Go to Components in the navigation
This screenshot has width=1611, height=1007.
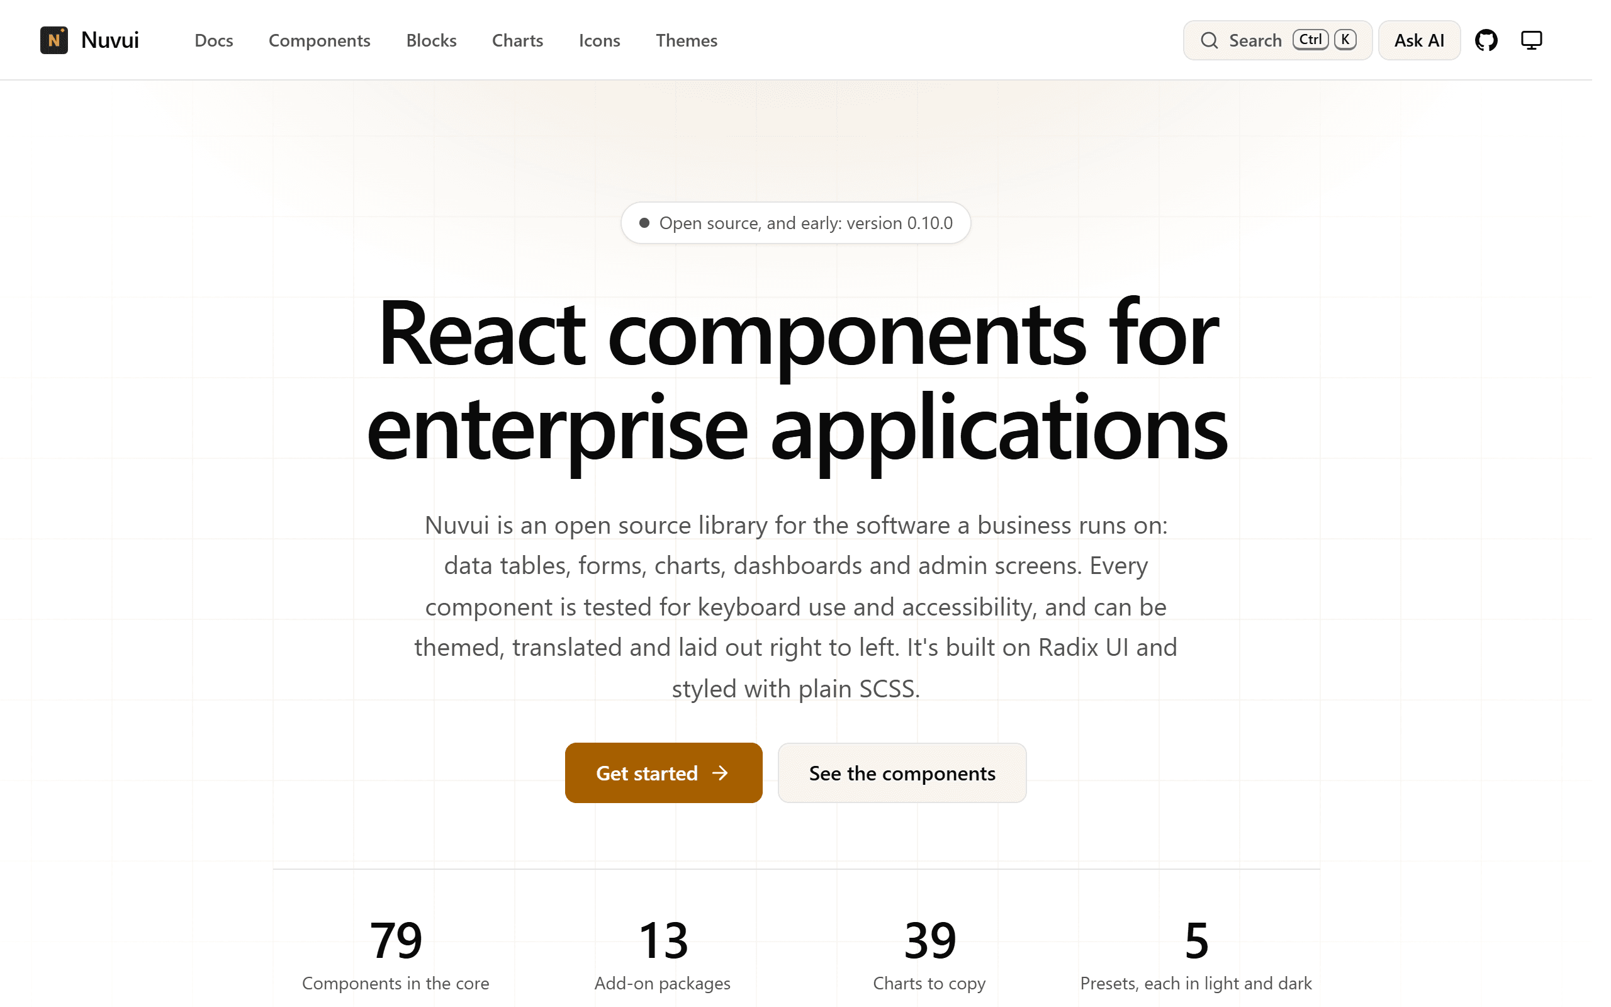click(320, 41)
